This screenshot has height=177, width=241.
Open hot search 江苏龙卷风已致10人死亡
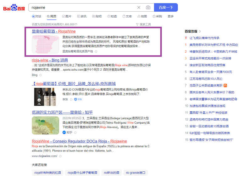coord(206,79)
